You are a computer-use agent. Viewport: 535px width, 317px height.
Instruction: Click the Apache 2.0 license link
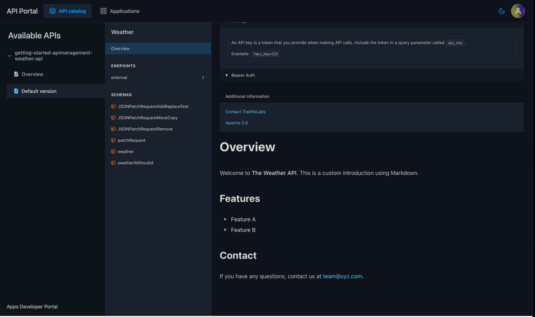237,123
